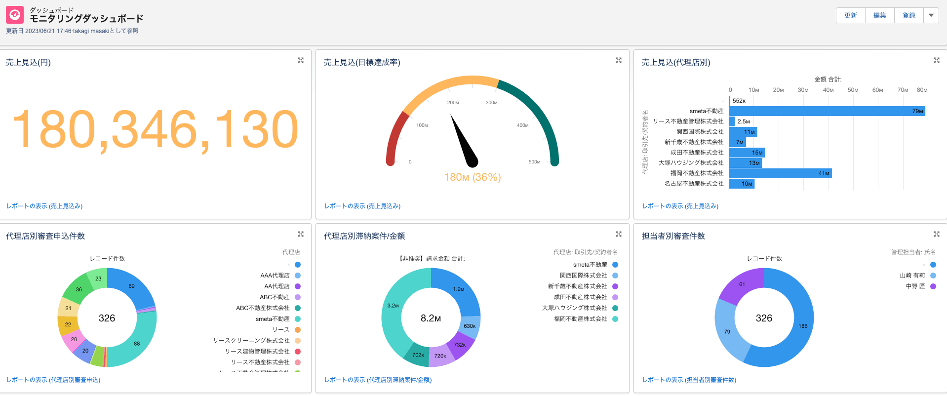Select ABC不動産 legend color dot
Image resolution: width=947 pixels, height=396 pixels.
point(298,297)
